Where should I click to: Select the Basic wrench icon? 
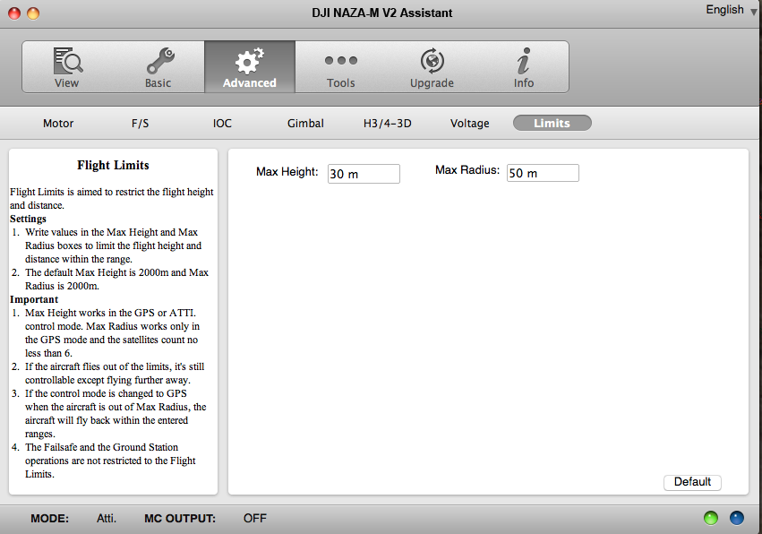(x=158, y=61)
